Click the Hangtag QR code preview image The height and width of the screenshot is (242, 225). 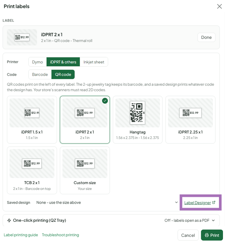tap(138, 113)
